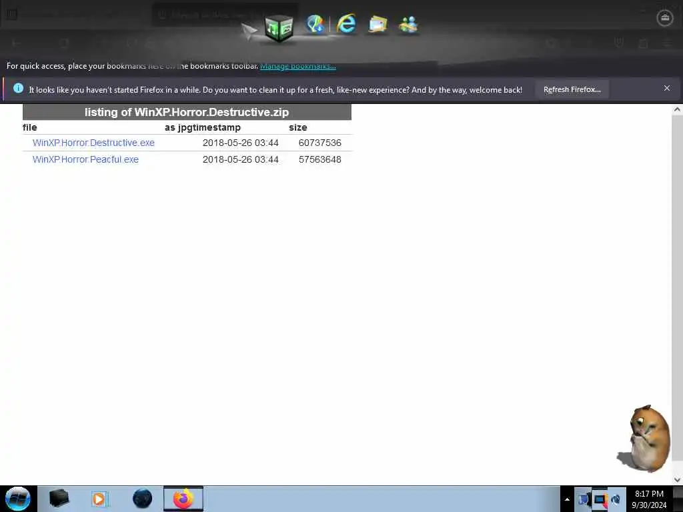Viewport: 683px width, 512px height.
Task: Click the 'file' column header
Action: coord(29,127)
